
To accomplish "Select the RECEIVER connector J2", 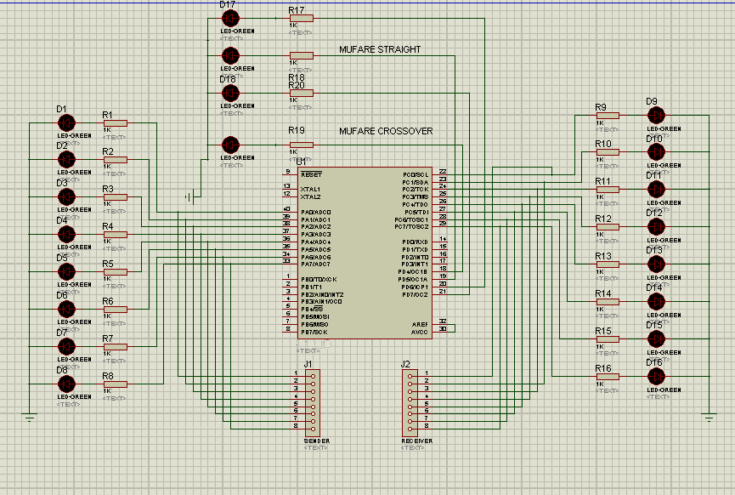I will [x=410, y=401].
